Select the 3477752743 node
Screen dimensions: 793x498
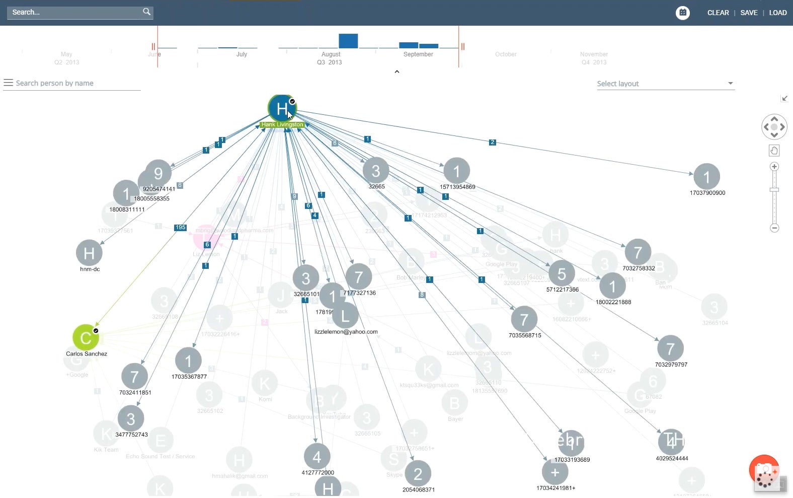(x=131, y=418)
